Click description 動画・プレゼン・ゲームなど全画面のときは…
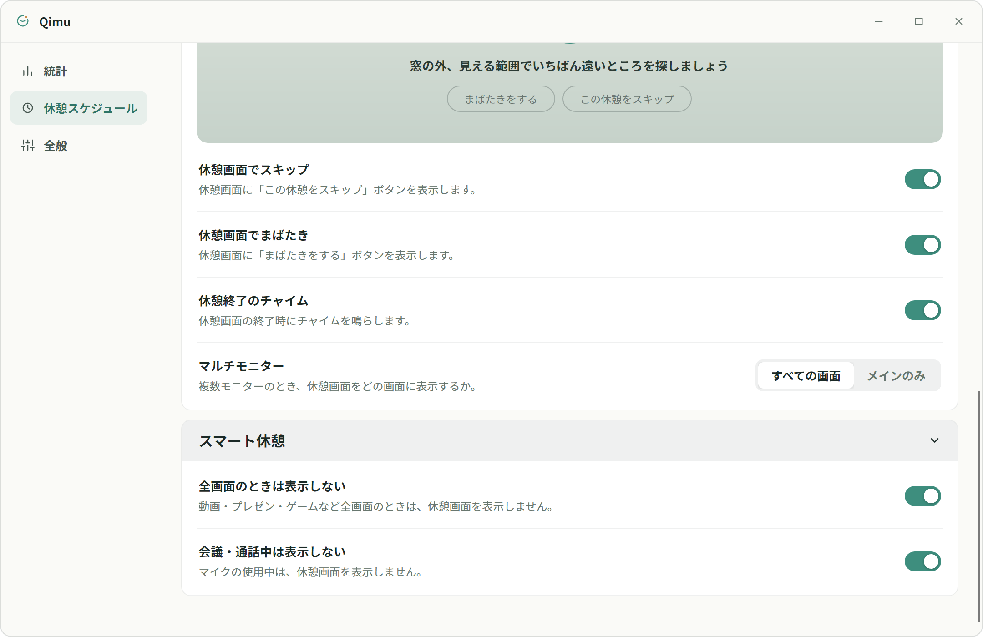The width and height of the screenshot is (983, 637). pos(377,506)
